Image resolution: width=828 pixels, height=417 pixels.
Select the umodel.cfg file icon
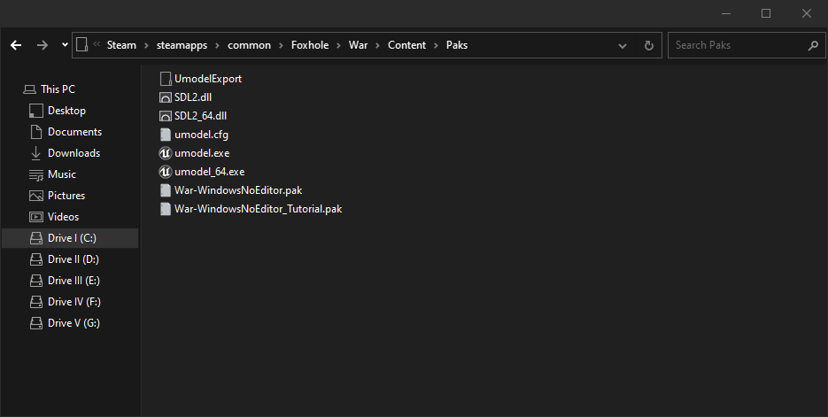click(165, 135)
